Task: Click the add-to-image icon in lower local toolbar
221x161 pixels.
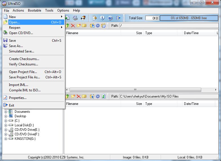Action: (92, 96)
